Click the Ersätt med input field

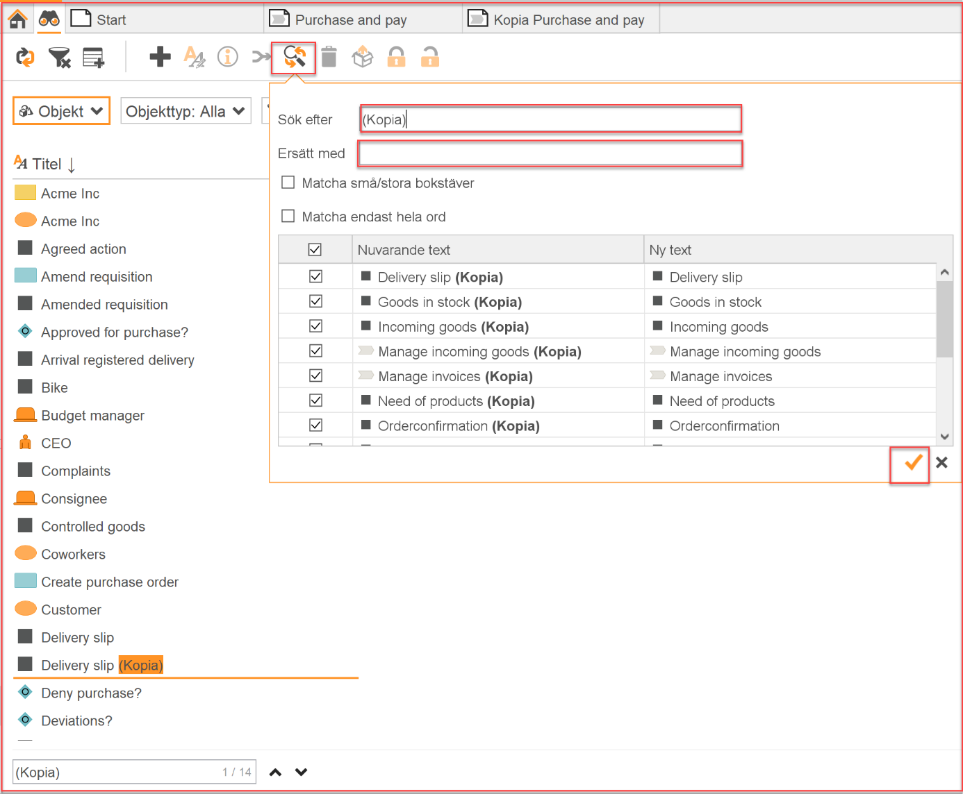(x=550, y=153)
